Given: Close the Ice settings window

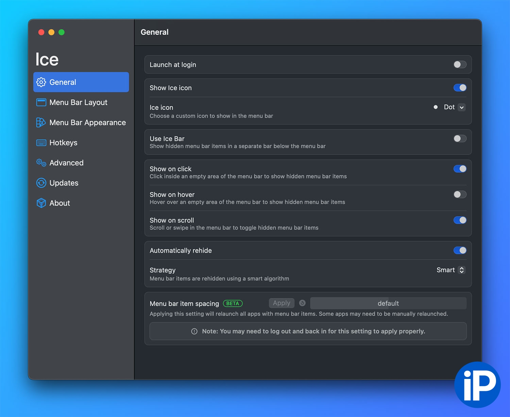Looking at the screenshot, I should click(41, 32).
